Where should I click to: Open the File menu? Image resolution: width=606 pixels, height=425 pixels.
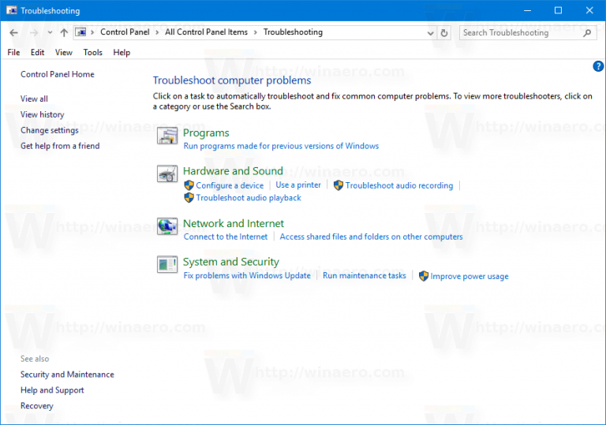point(13,52)
